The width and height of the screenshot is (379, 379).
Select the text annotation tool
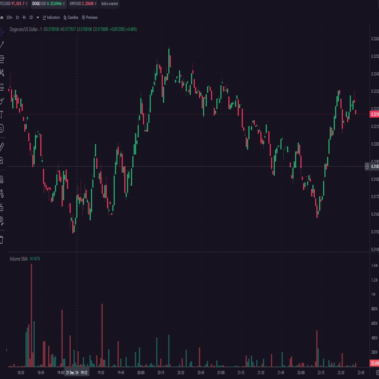tap(1, 114)
